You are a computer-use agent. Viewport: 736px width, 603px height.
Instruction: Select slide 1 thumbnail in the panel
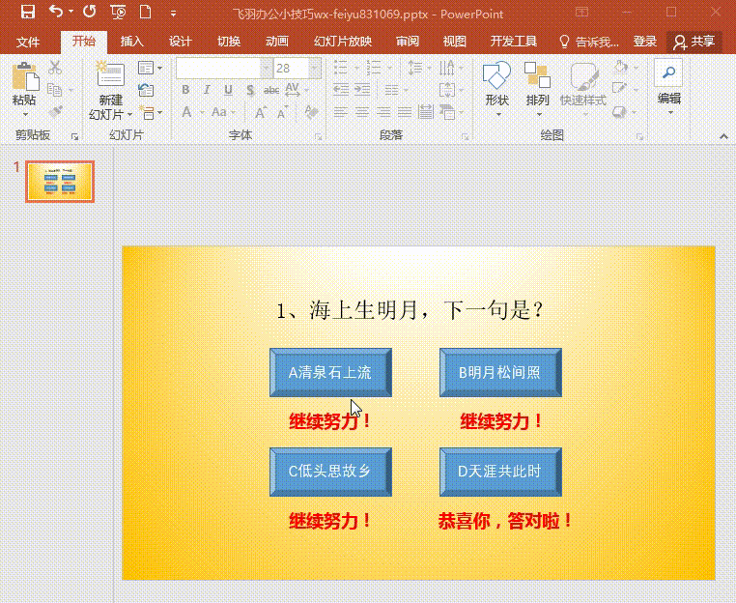60,182
